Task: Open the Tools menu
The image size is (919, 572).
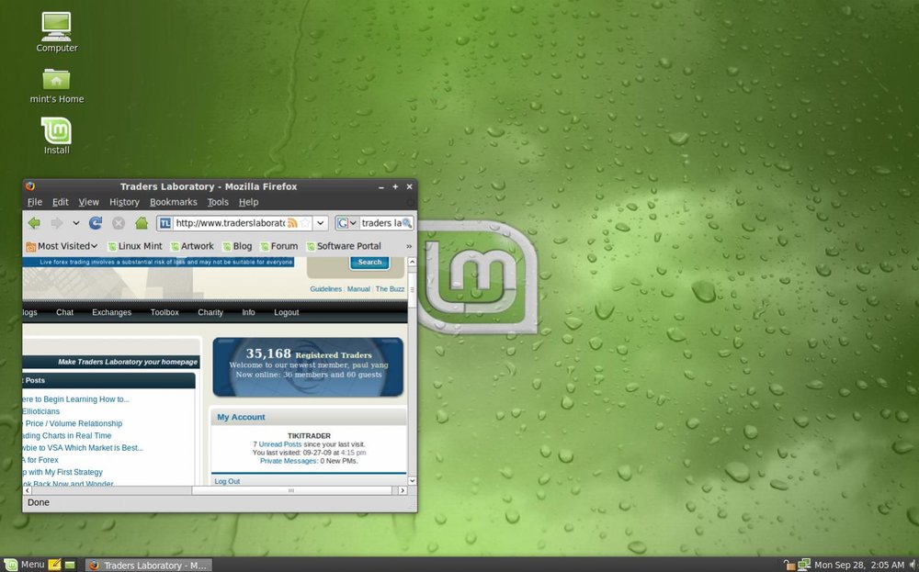Action: 218,202
